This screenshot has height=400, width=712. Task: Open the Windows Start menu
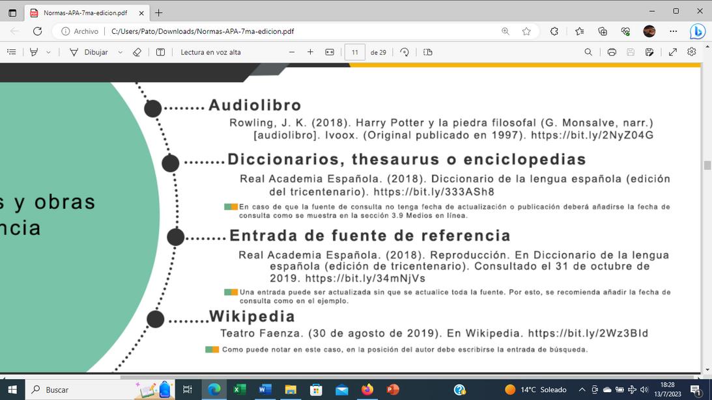(12, 390)
